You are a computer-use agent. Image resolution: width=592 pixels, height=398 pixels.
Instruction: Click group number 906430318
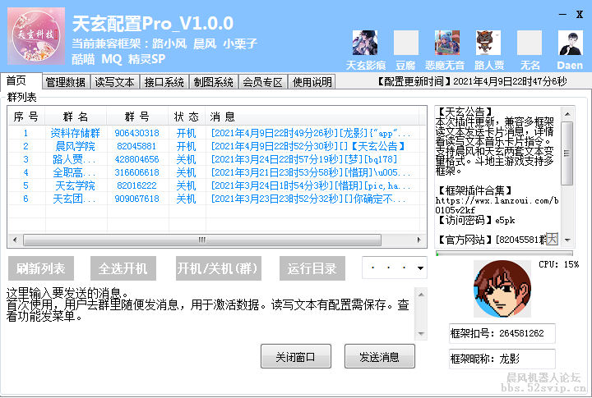pyautogui.click(x=137, y=133)
